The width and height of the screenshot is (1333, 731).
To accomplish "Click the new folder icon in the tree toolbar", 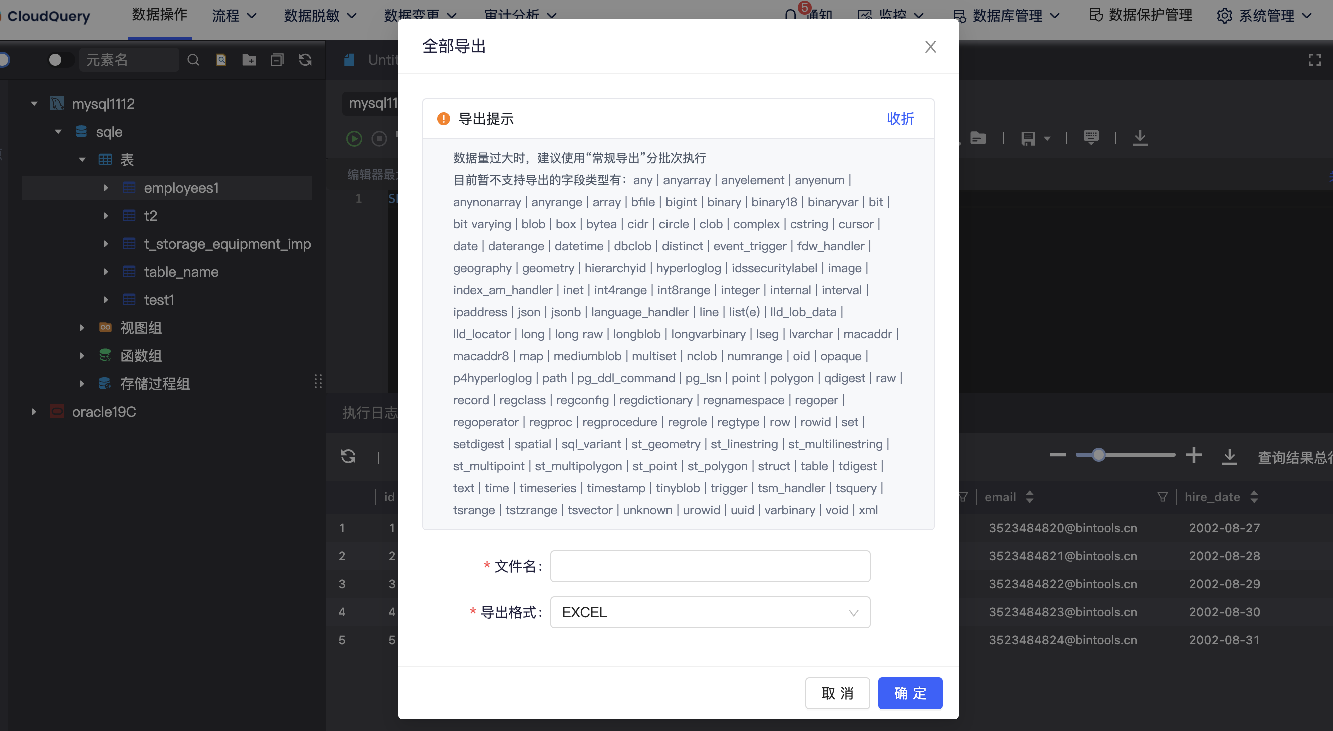I will pyautogui.click(x=249, y=60).
